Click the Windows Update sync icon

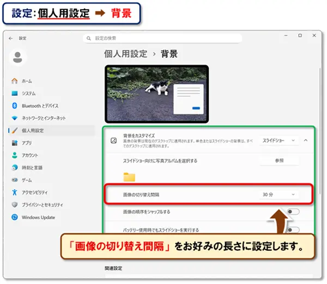coord(14,217)
